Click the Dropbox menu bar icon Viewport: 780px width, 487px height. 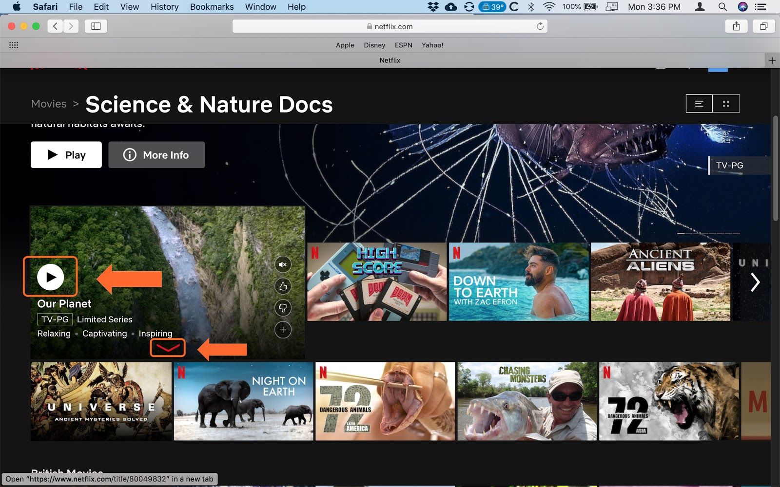[433, 7]
